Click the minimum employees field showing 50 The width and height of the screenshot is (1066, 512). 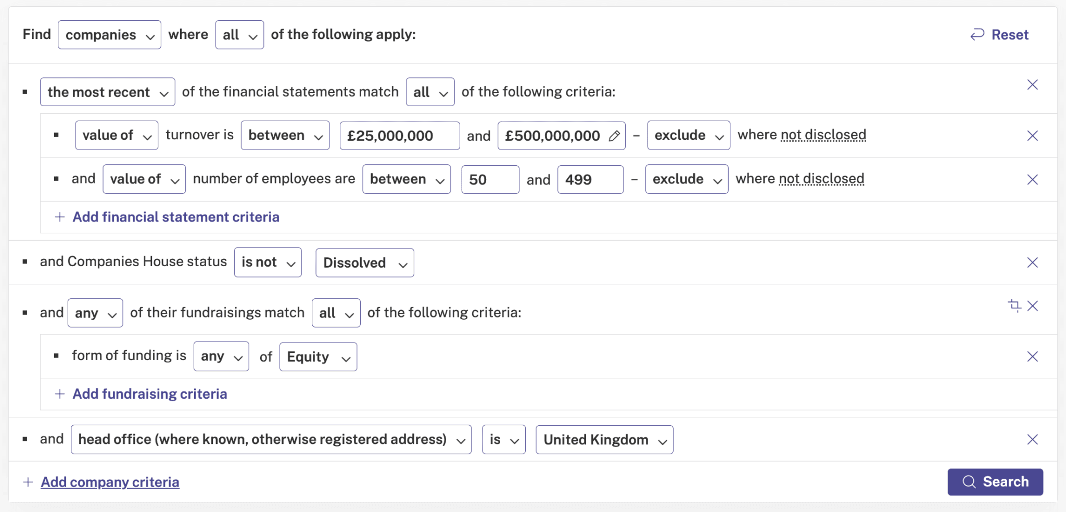pos(490,179)
